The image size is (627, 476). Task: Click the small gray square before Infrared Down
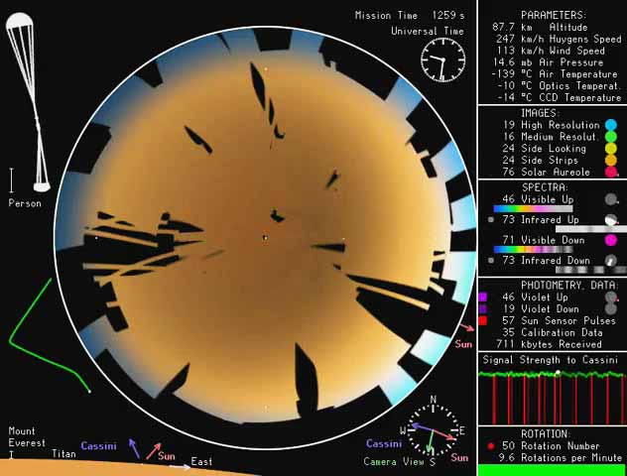491,261
